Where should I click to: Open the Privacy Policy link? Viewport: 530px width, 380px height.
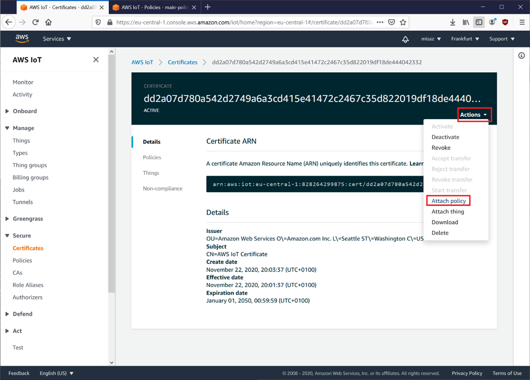(467, 373)
